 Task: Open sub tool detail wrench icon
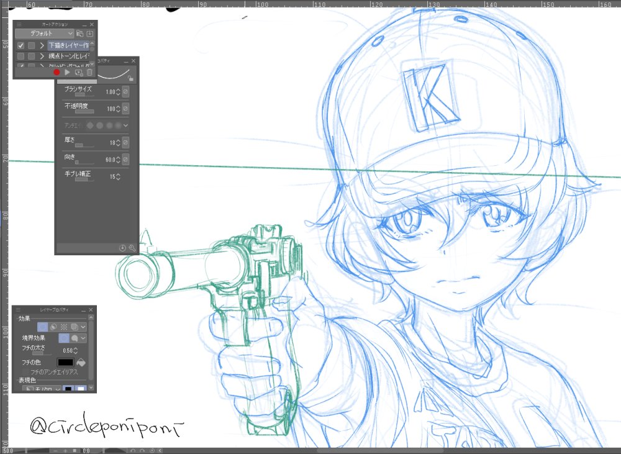click(x=132, y=248)
